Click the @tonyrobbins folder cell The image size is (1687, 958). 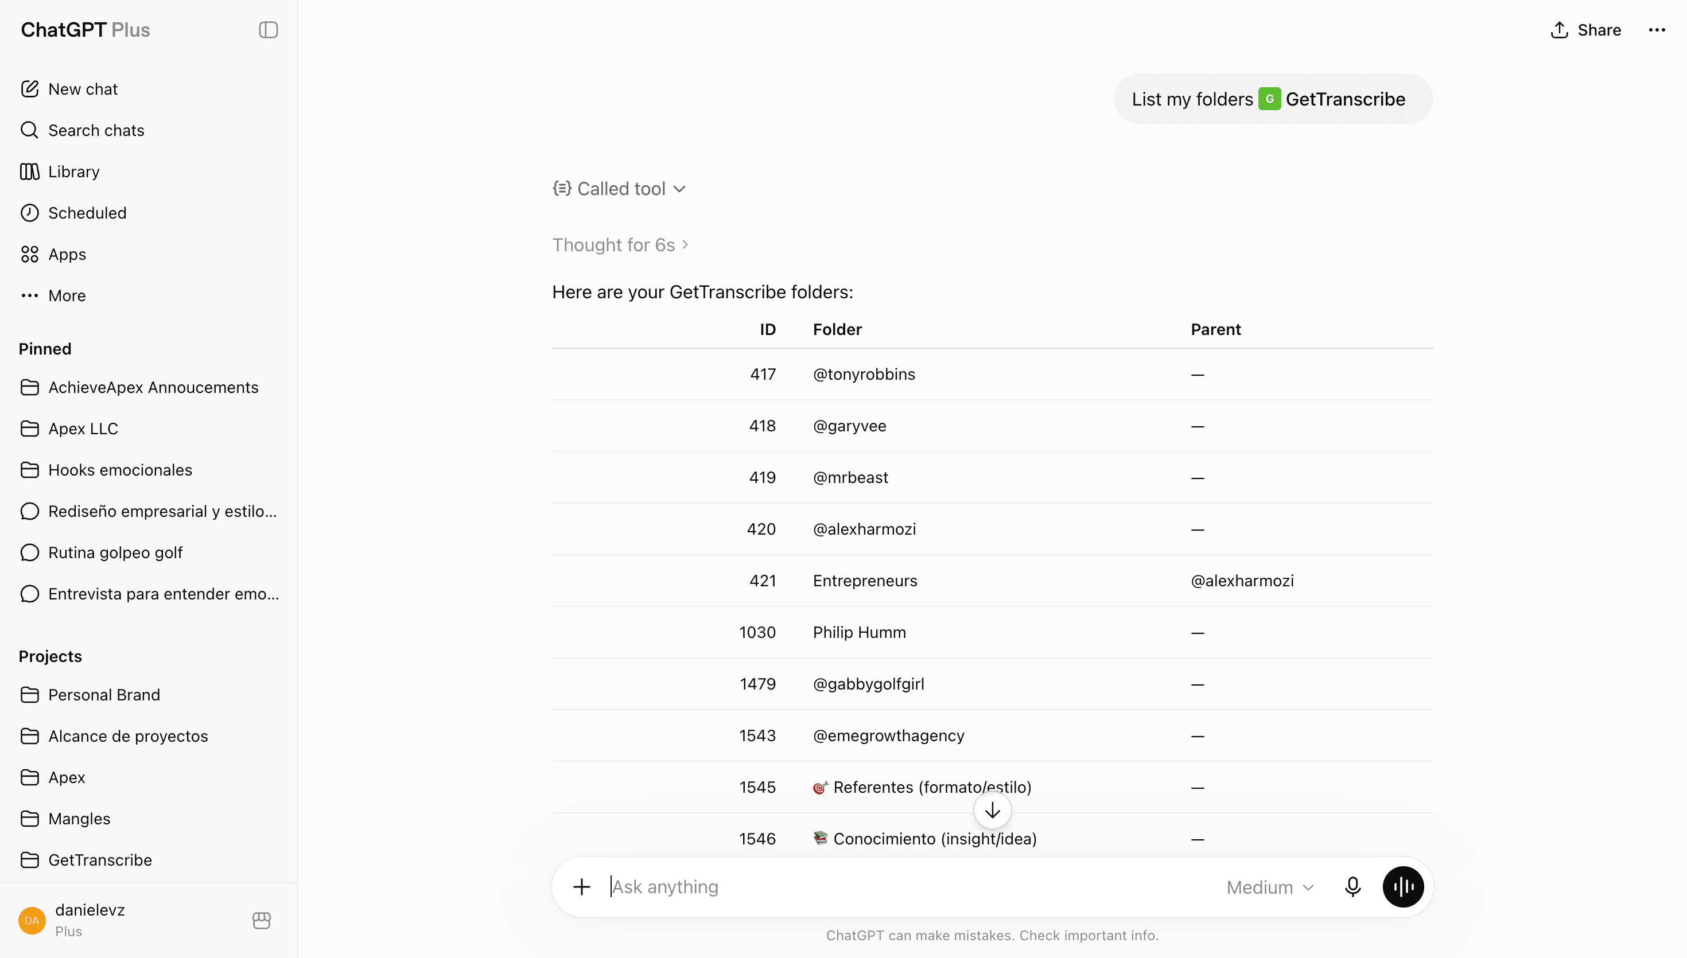(x=864, y=375)
